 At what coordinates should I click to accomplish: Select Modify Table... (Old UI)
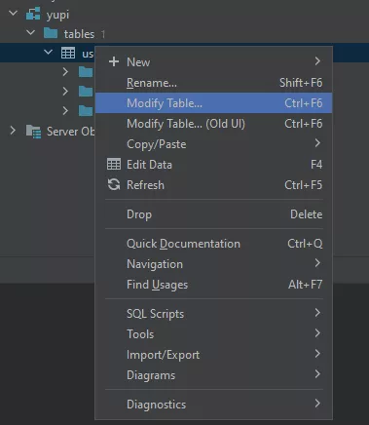[213, 124]
